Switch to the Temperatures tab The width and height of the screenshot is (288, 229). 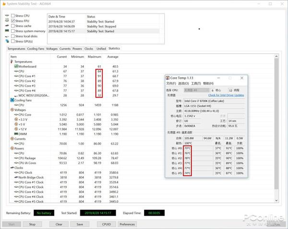pos(16,49)
